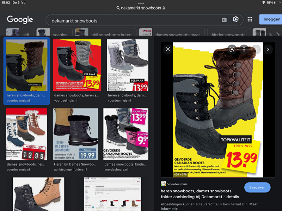This screenshot has height=211, width=282.
Task: Tap the search magnifier in address bar
Action: 118,8
